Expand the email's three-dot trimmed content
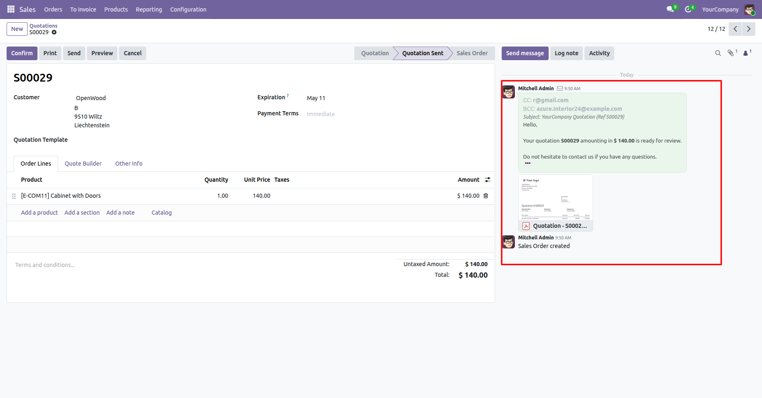Screen dimensions: 762x398 coord(528,163)
